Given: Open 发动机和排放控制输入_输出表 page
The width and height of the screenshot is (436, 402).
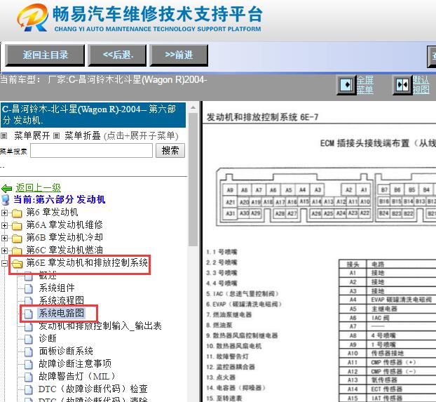Looking at the screenshot, I should (x=100, y=326).
